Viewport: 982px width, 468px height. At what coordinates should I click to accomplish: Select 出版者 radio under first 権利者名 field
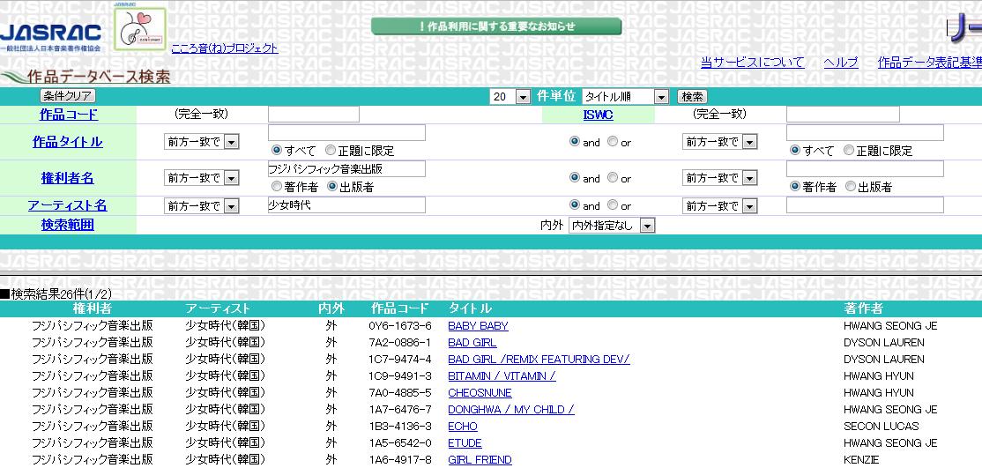point(332,186)
